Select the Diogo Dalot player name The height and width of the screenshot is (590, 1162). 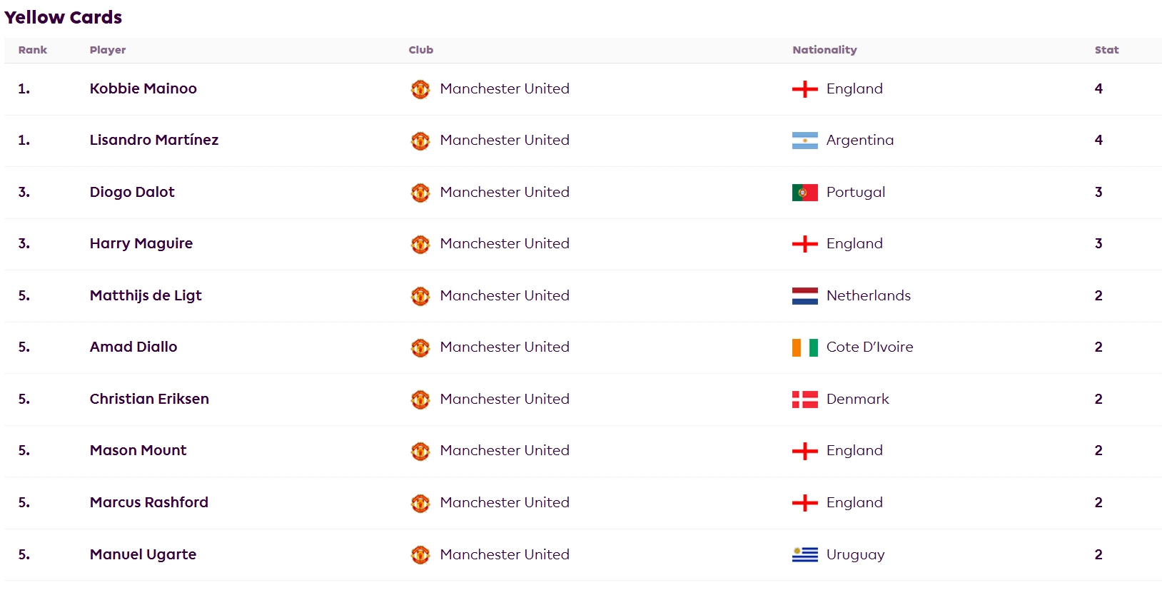pos(132,192)
